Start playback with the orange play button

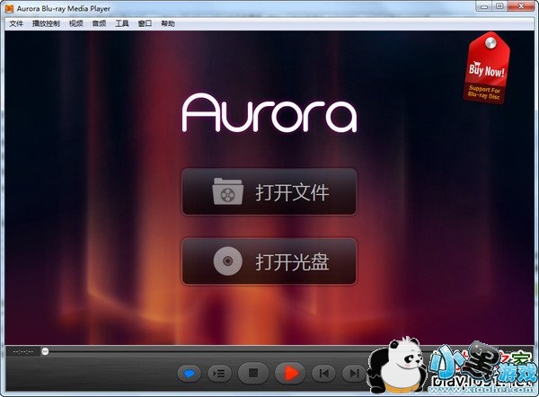coord(290,373)
